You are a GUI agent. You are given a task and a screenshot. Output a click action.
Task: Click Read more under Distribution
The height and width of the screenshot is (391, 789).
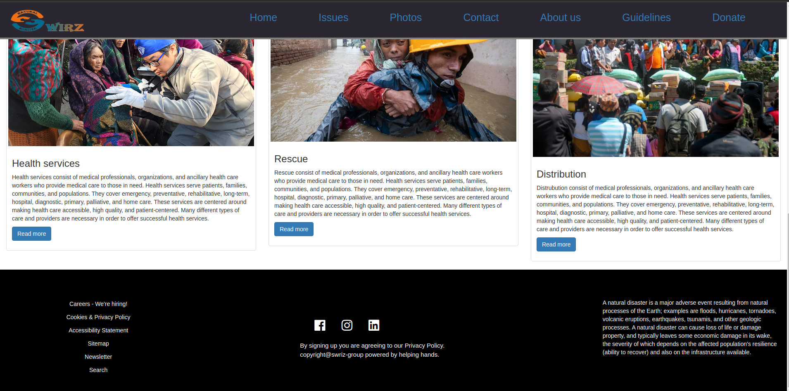tap(556, 244)
